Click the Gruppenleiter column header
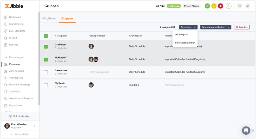Viewport: 256px width, 139px height. point(97,36)
